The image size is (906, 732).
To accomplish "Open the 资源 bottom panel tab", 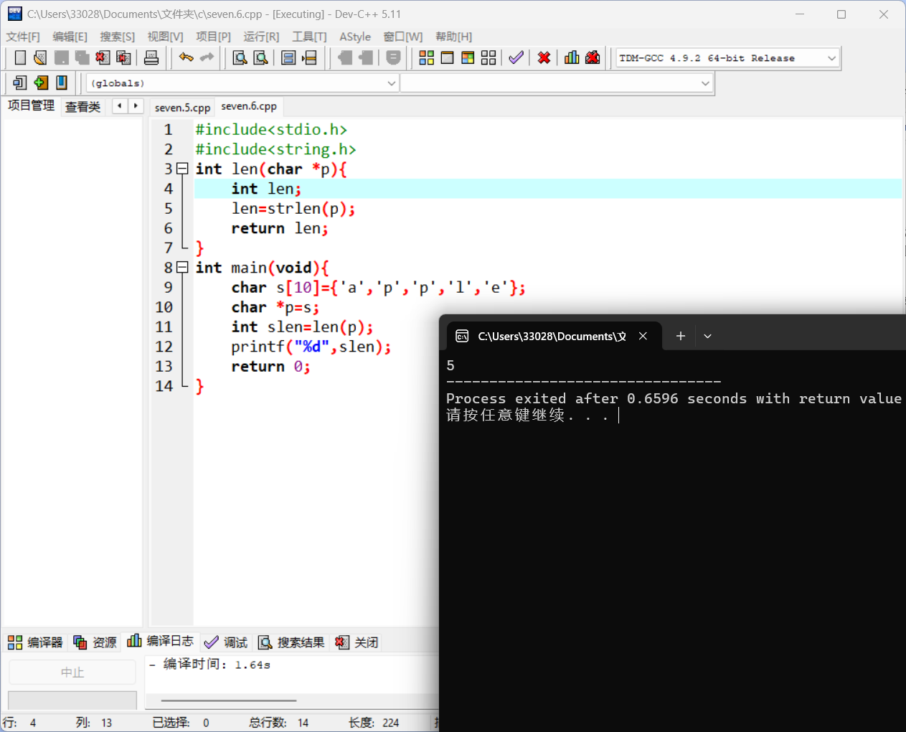I will (x=95, y=642).
